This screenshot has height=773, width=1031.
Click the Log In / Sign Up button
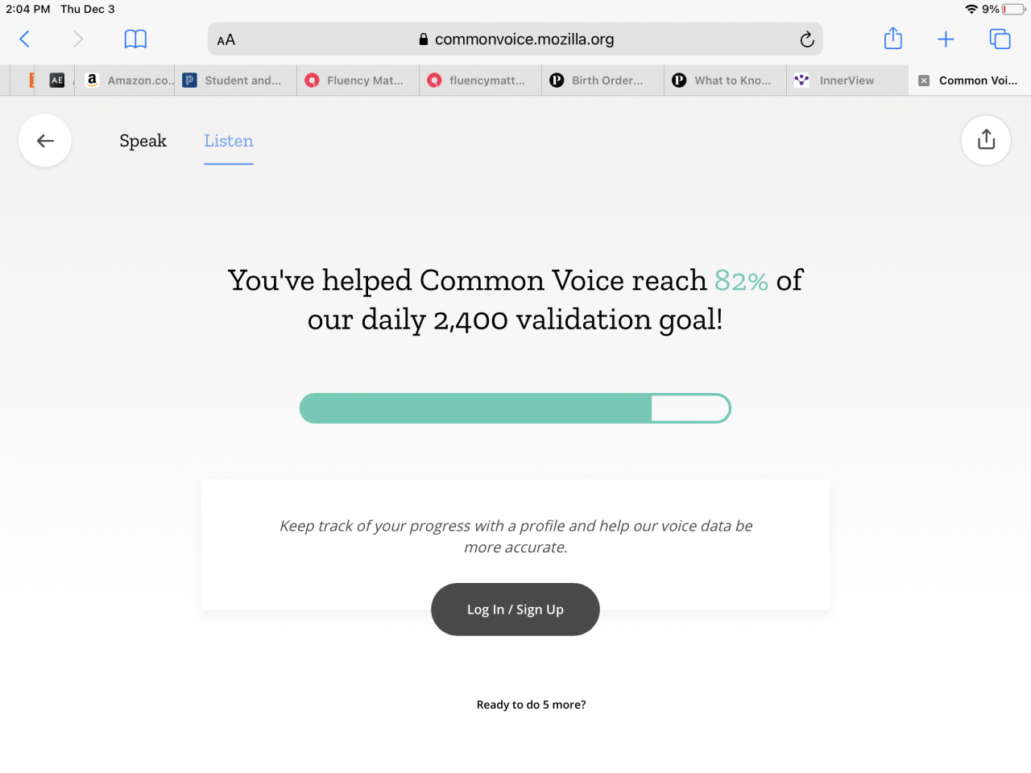tap(515, 610)
